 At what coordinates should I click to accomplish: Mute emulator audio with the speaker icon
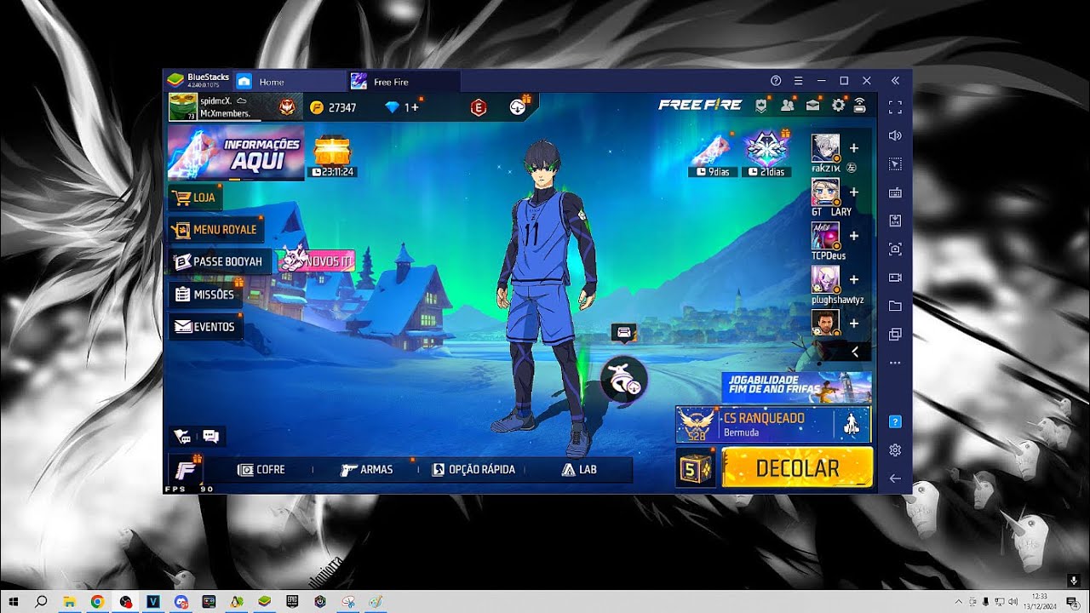tap(894, 135)
